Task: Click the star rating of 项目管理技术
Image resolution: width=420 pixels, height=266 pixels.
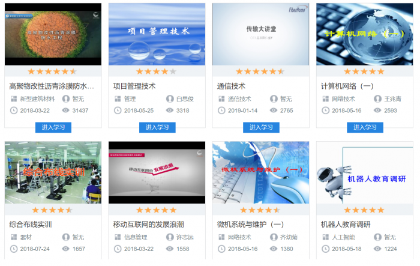Action: (157, 71)
